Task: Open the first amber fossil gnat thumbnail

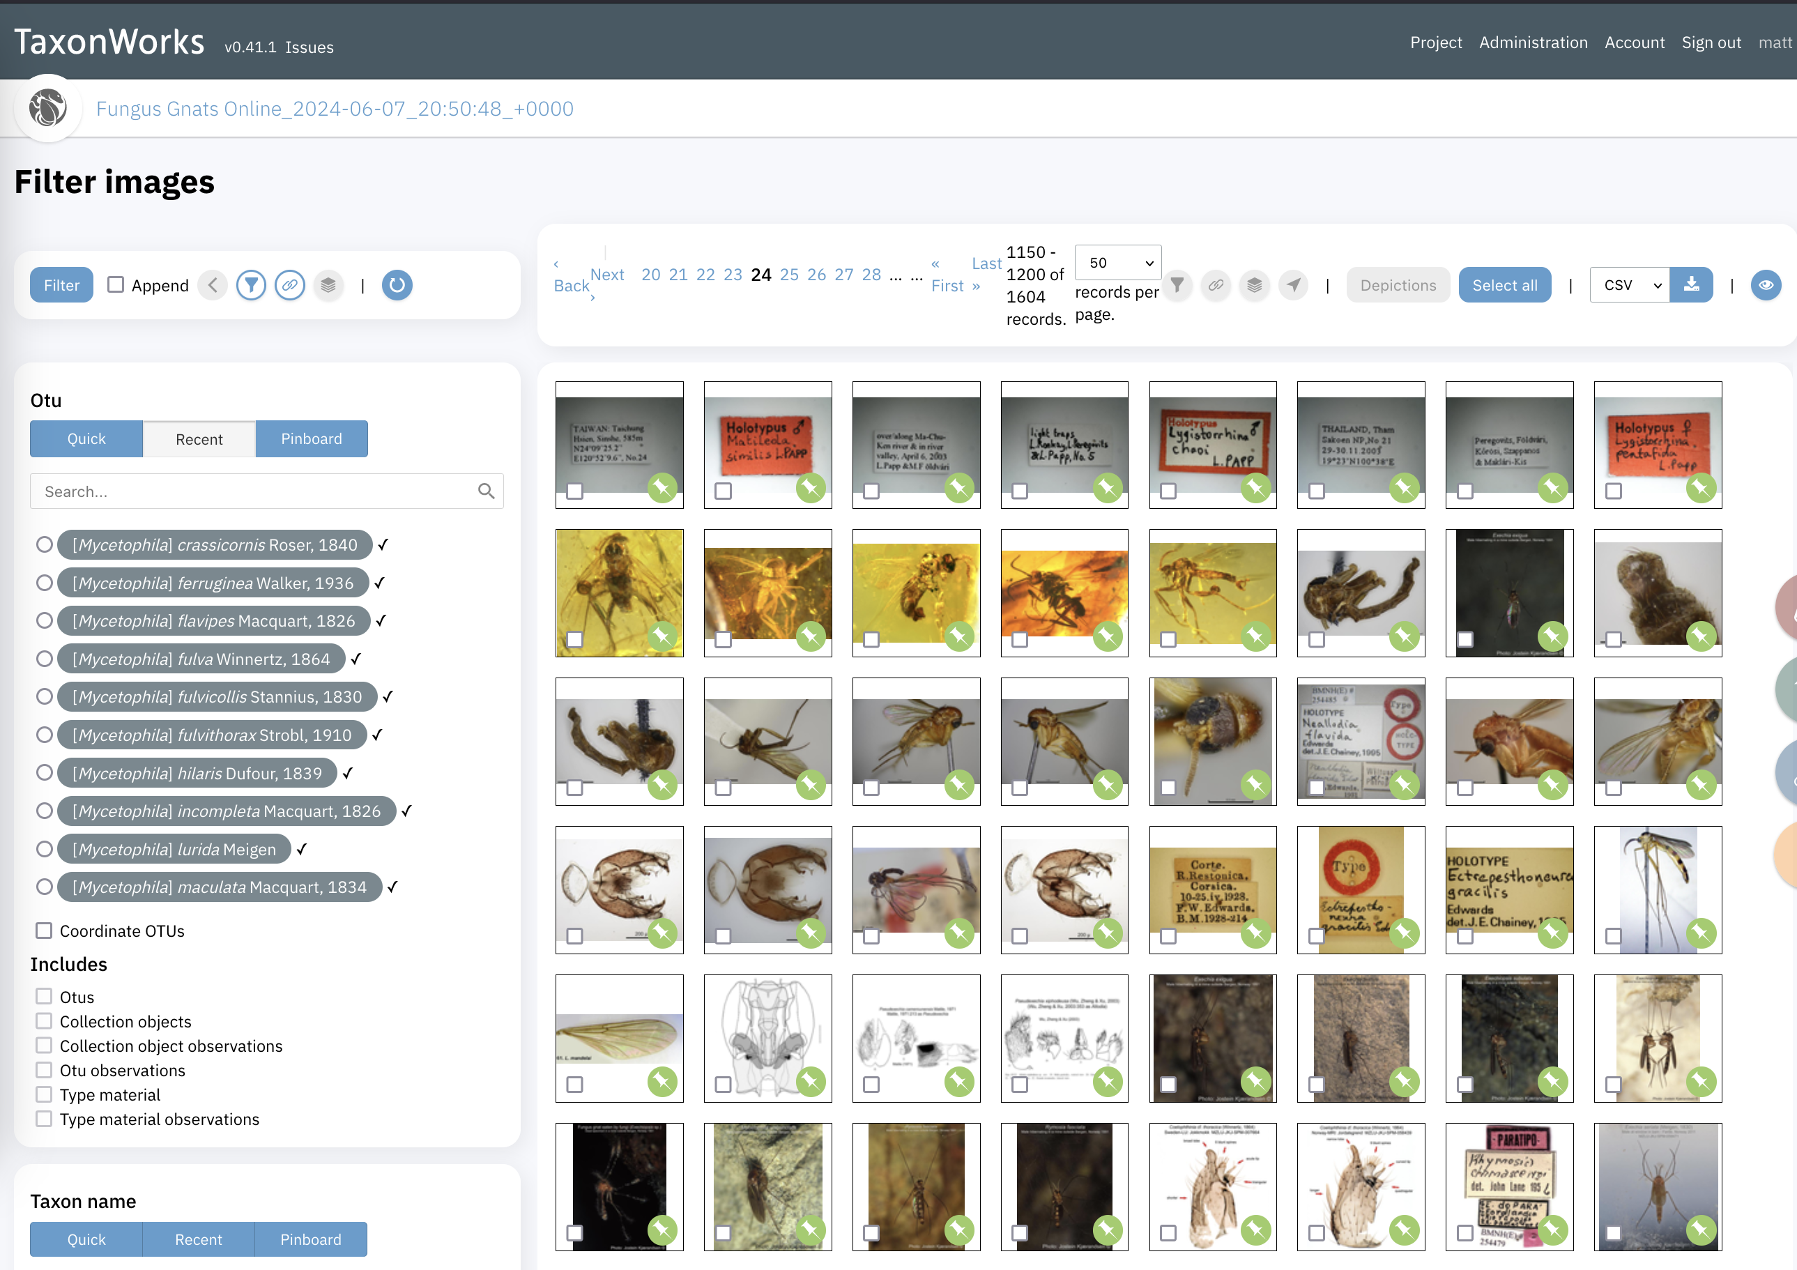Action: [619, 592]
